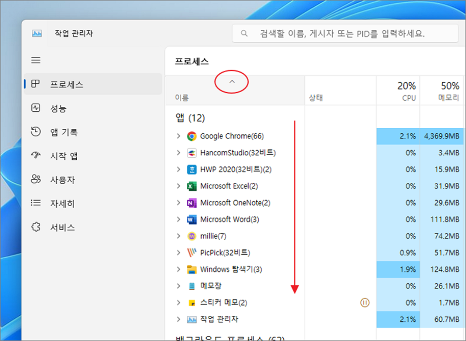
Task: Switch to the 성능 tab
Action: click(x=93, y=108)
